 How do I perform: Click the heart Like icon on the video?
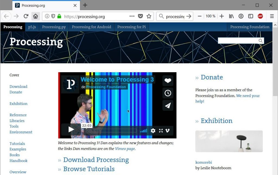click(168, 81)
